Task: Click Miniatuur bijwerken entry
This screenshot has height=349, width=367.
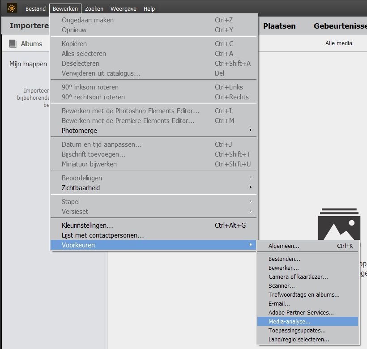Action: 154,164
